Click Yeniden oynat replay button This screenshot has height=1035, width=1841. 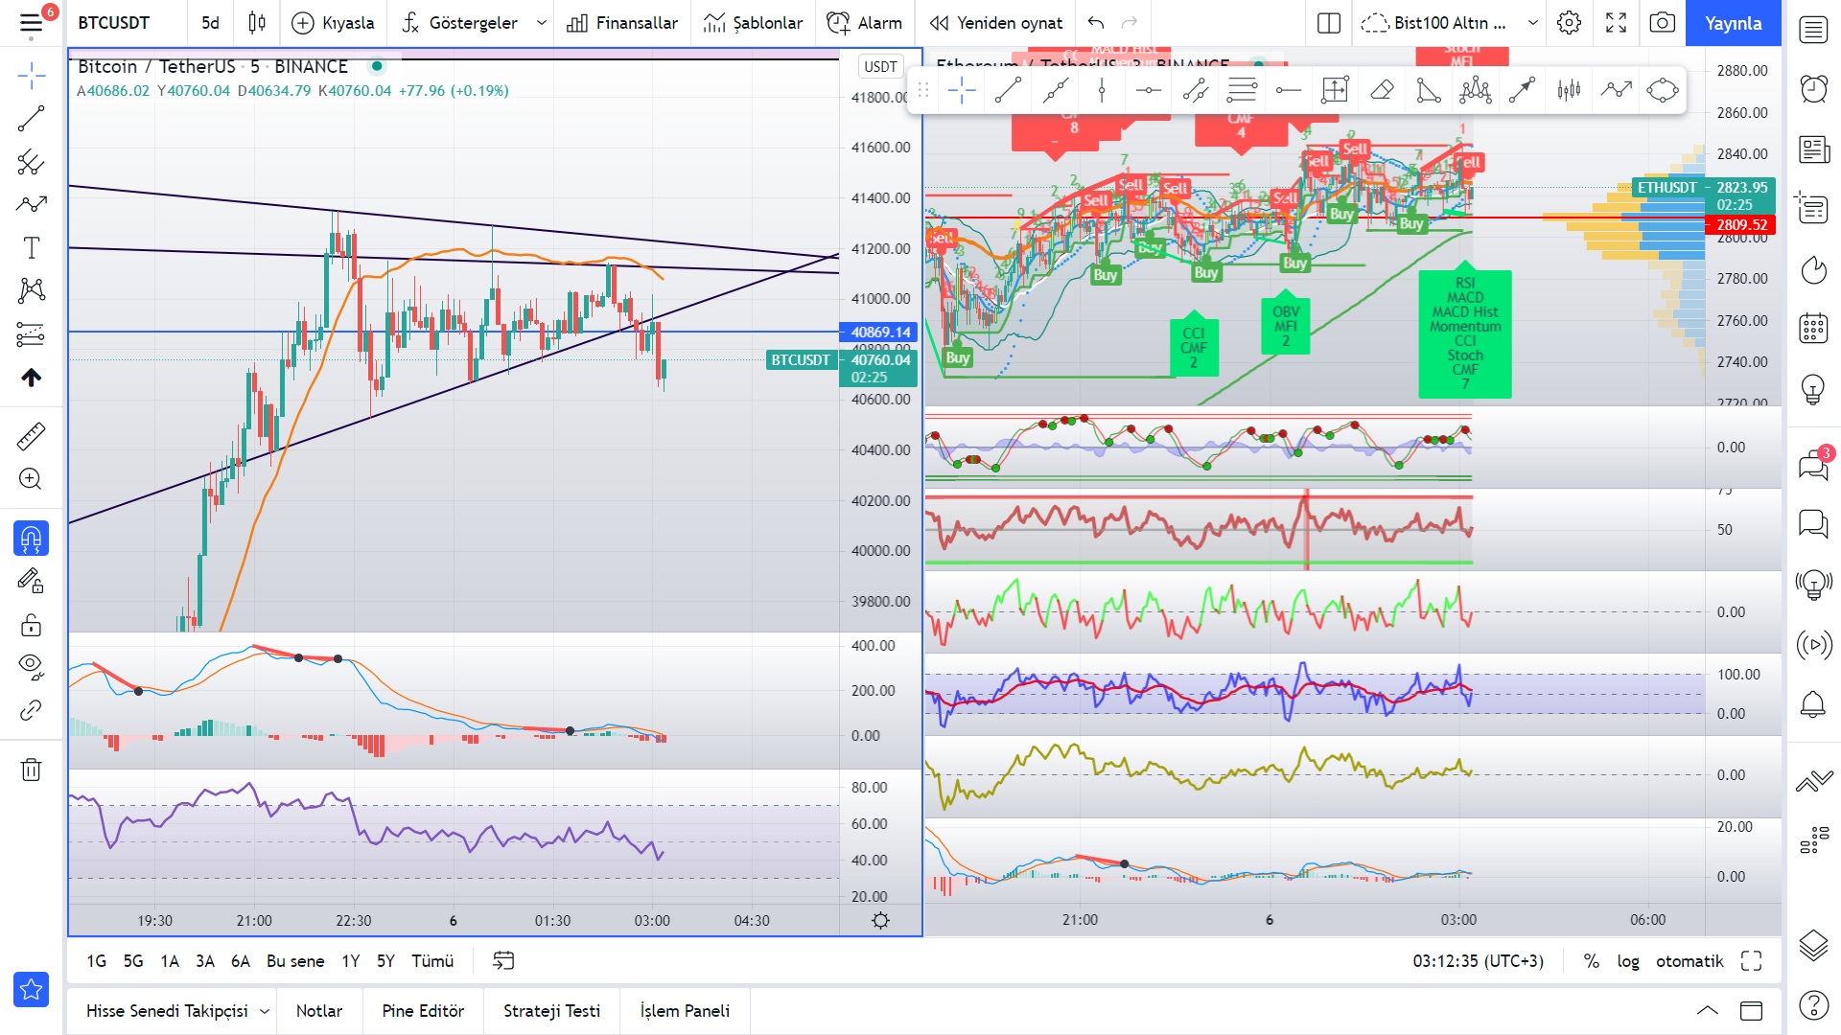coord(995,23)
